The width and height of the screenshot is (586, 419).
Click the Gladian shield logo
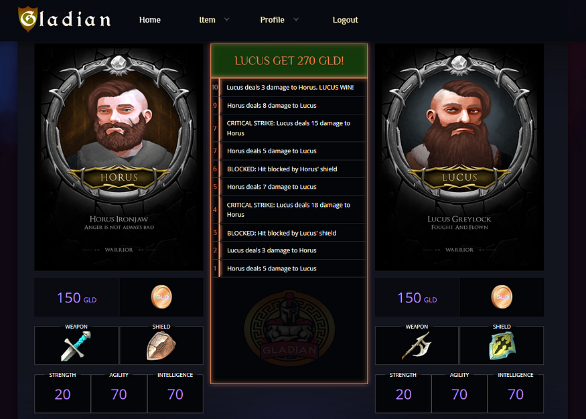point(28,19)
